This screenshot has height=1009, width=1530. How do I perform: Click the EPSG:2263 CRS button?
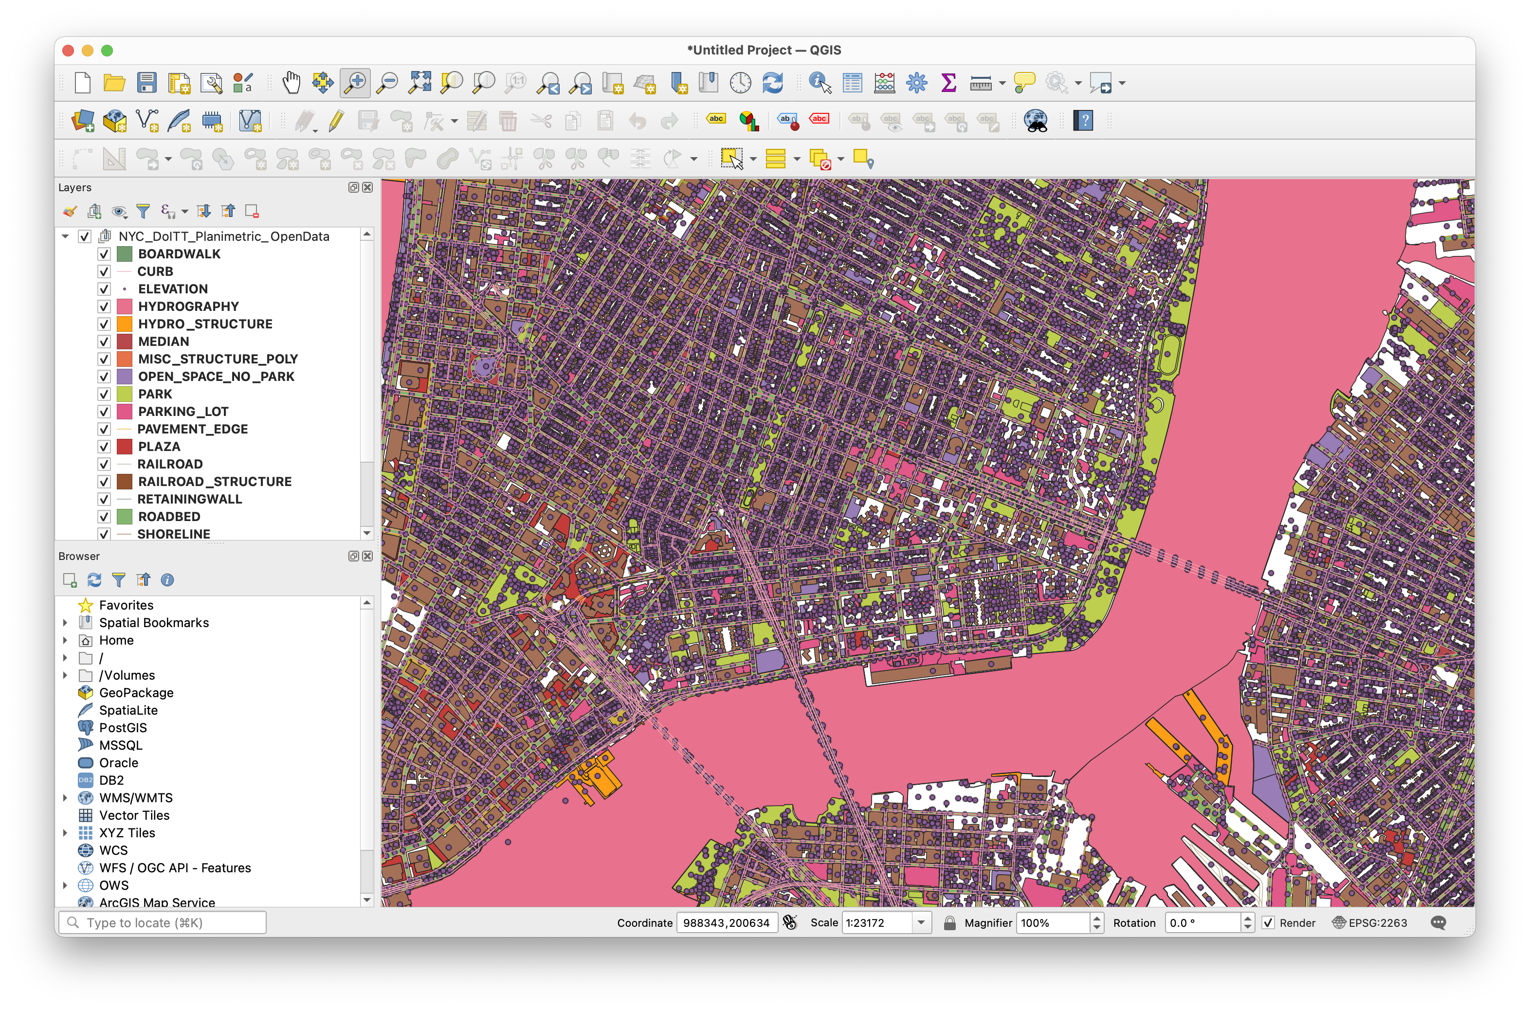[1370, 923]
